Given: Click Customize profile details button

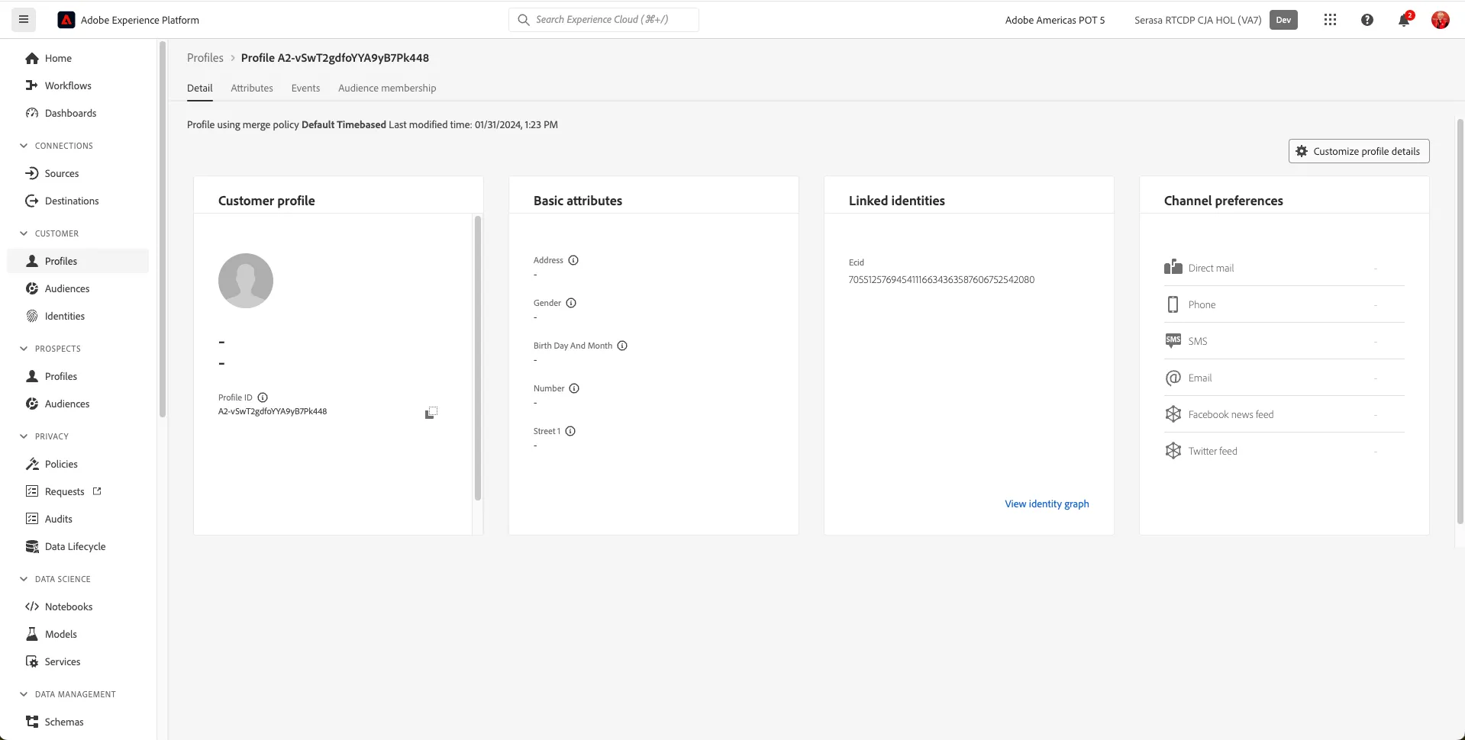Looking at the screenshot, I should pyautogui.click(x=1359, y=151).
